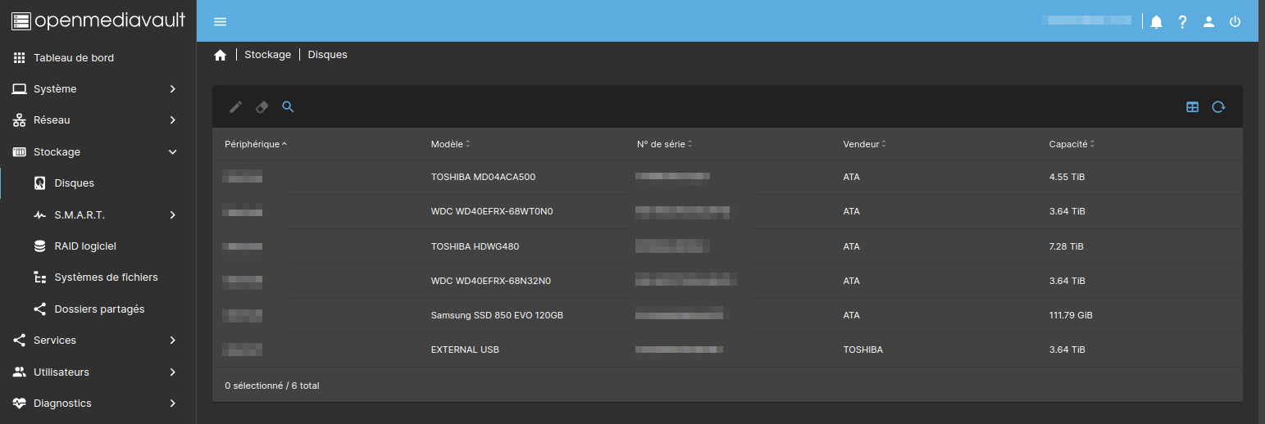Click the Stockage breadcrumb link
The image size is (1265, 424).
(267, 55)
